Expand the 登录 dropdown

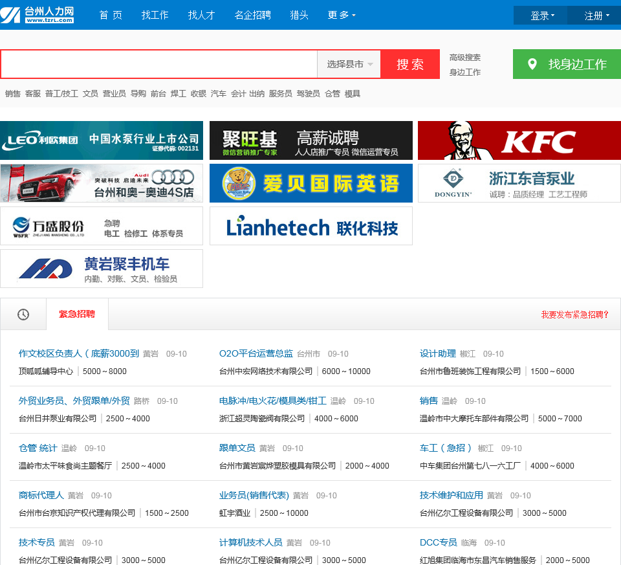click(542, 16)
